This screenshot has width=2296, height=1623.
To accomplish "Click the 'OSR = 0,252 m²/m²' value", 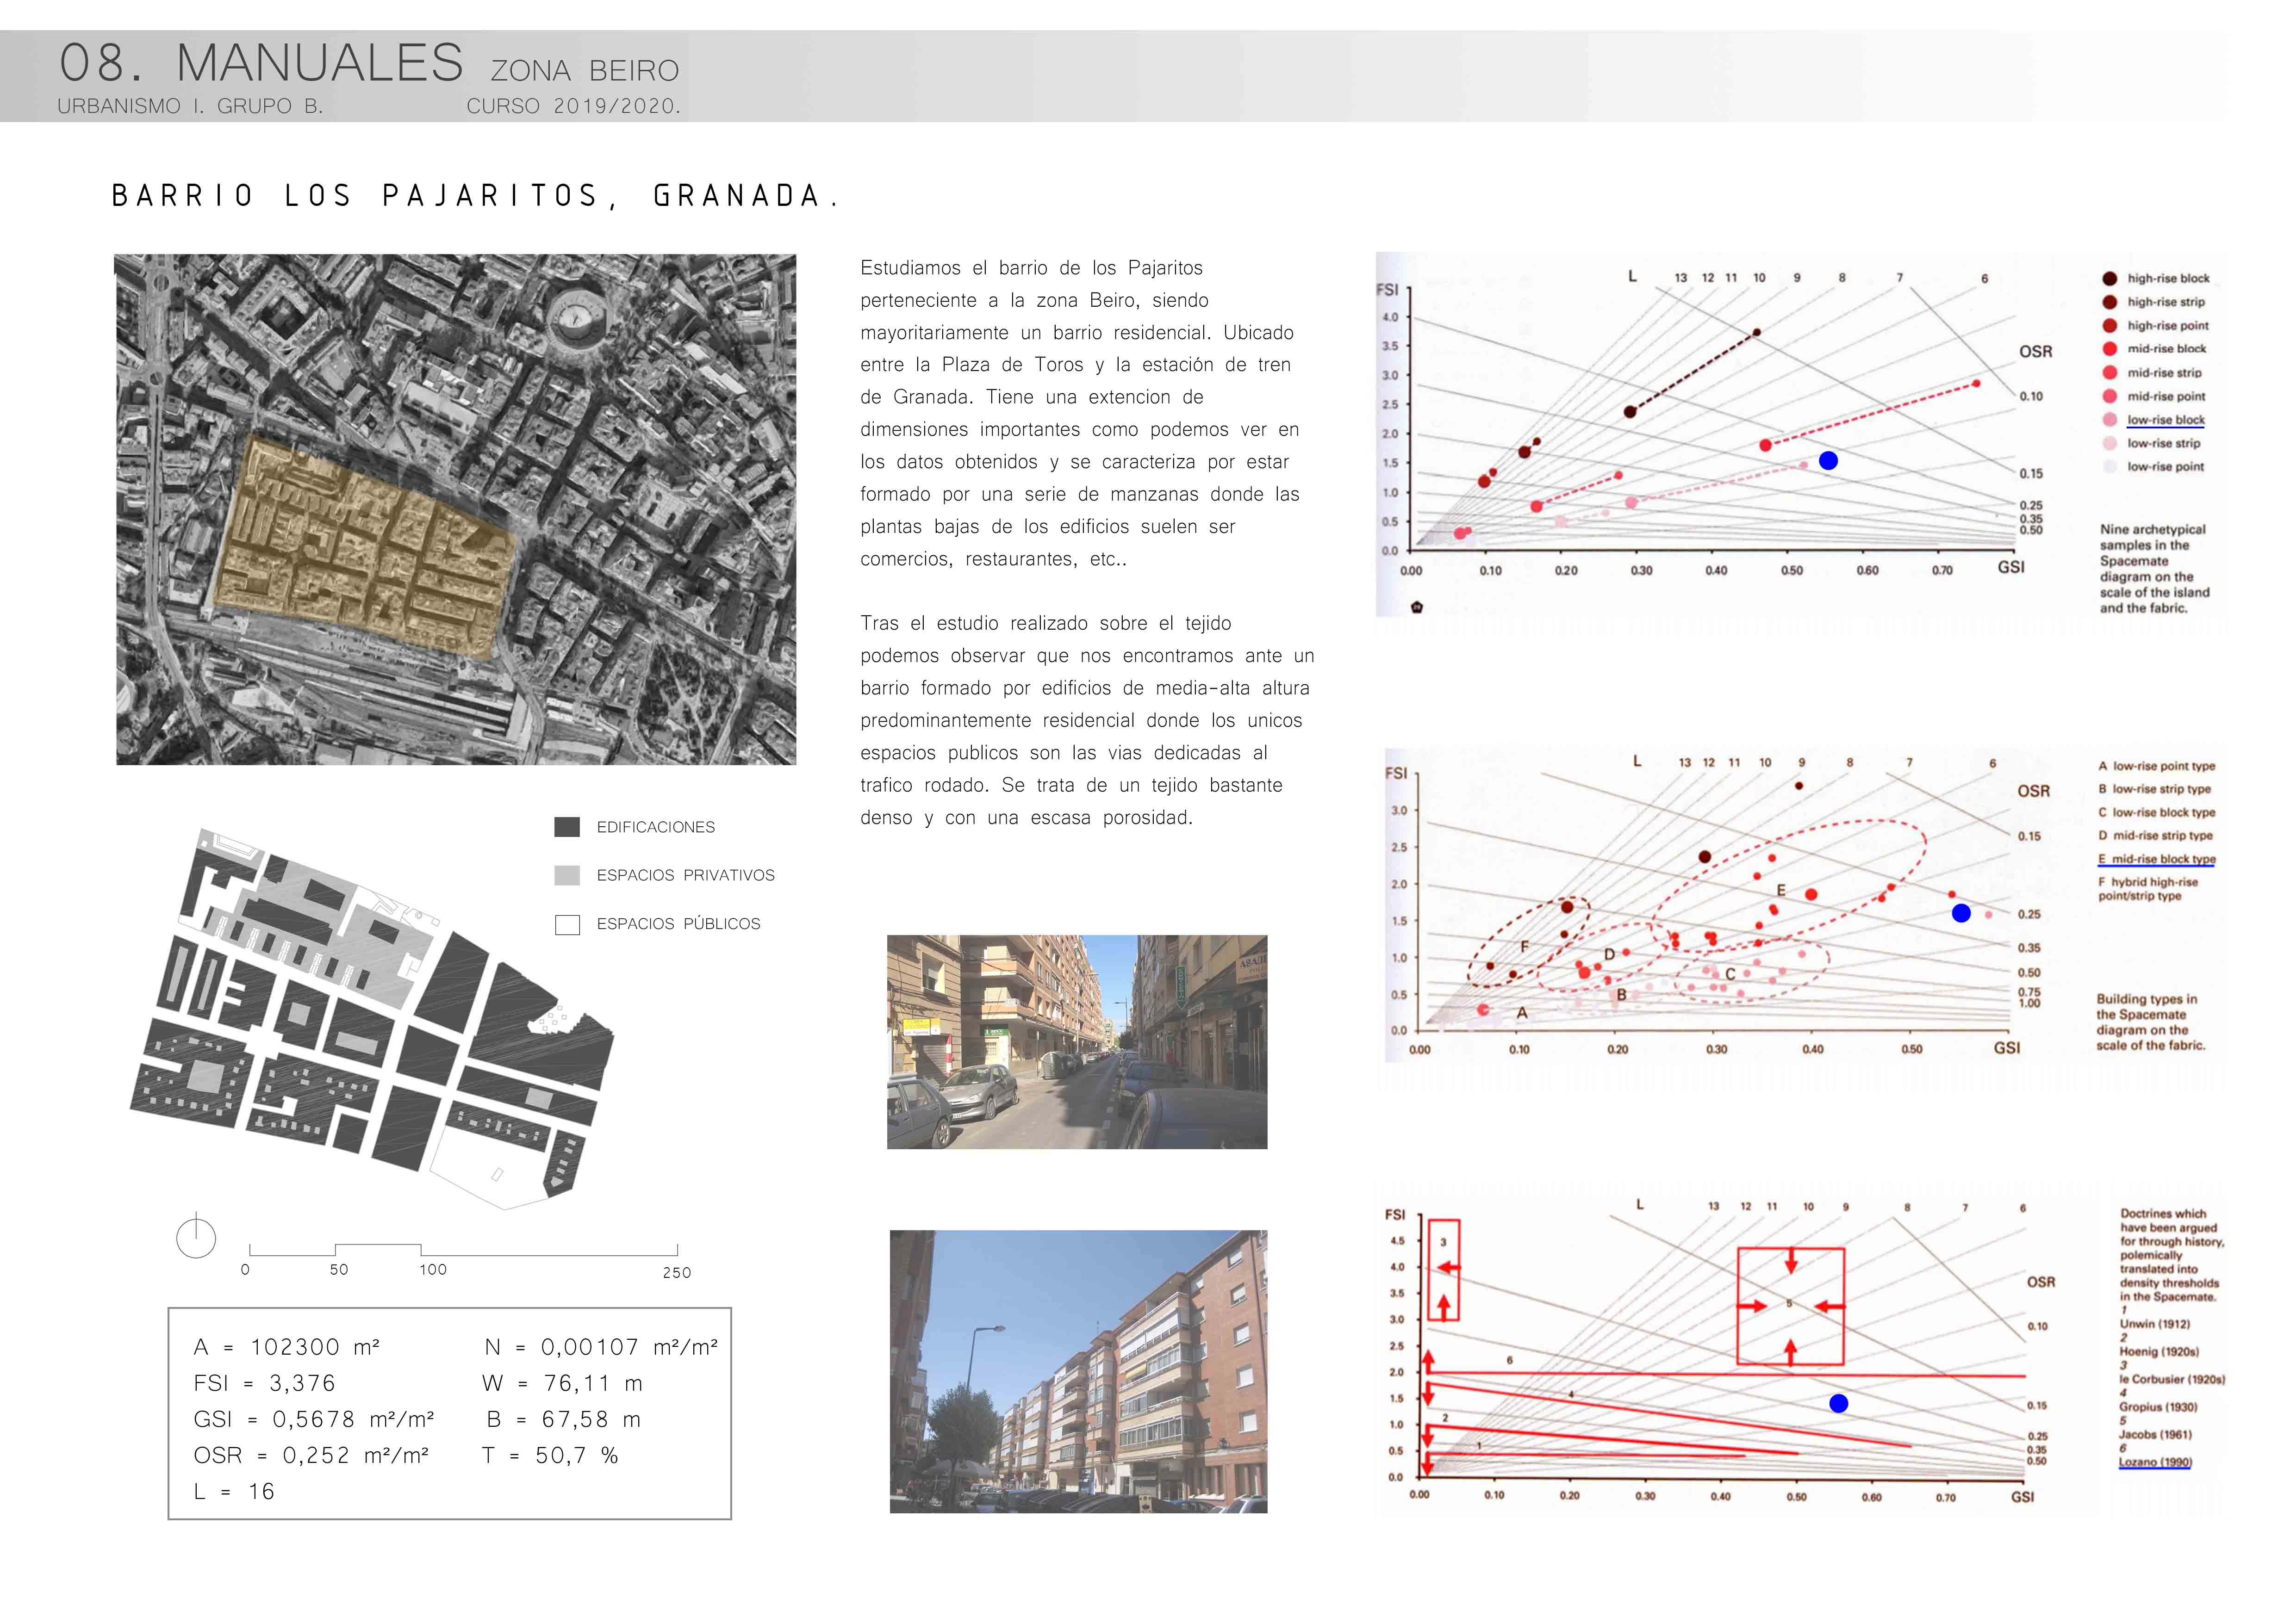I will pos(311,1455).
